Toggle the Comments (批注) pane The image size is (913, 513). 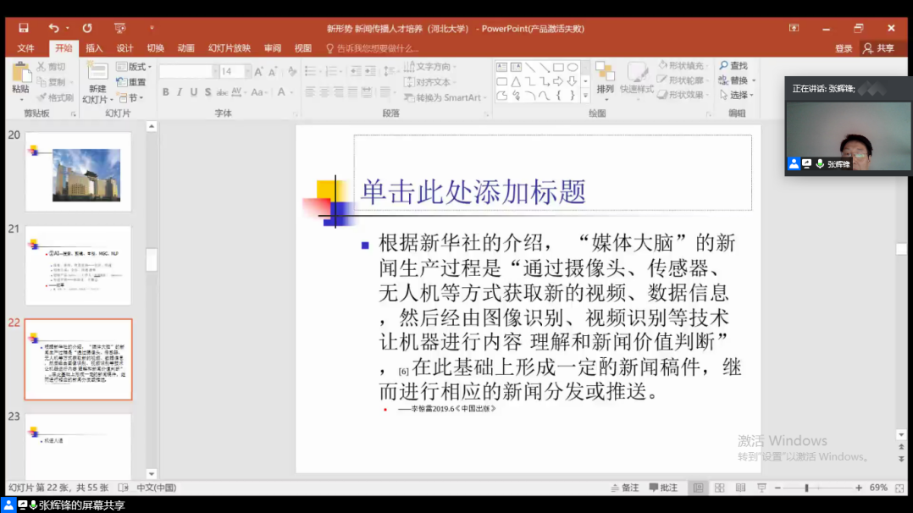(663, 488)
